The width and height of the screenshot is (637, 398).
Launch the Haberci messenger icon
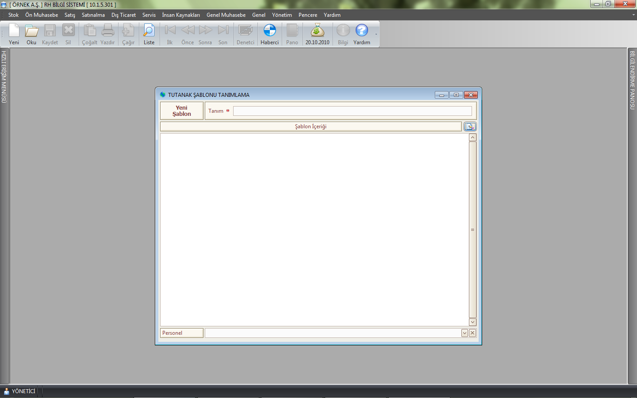click(x=269, y=34)
